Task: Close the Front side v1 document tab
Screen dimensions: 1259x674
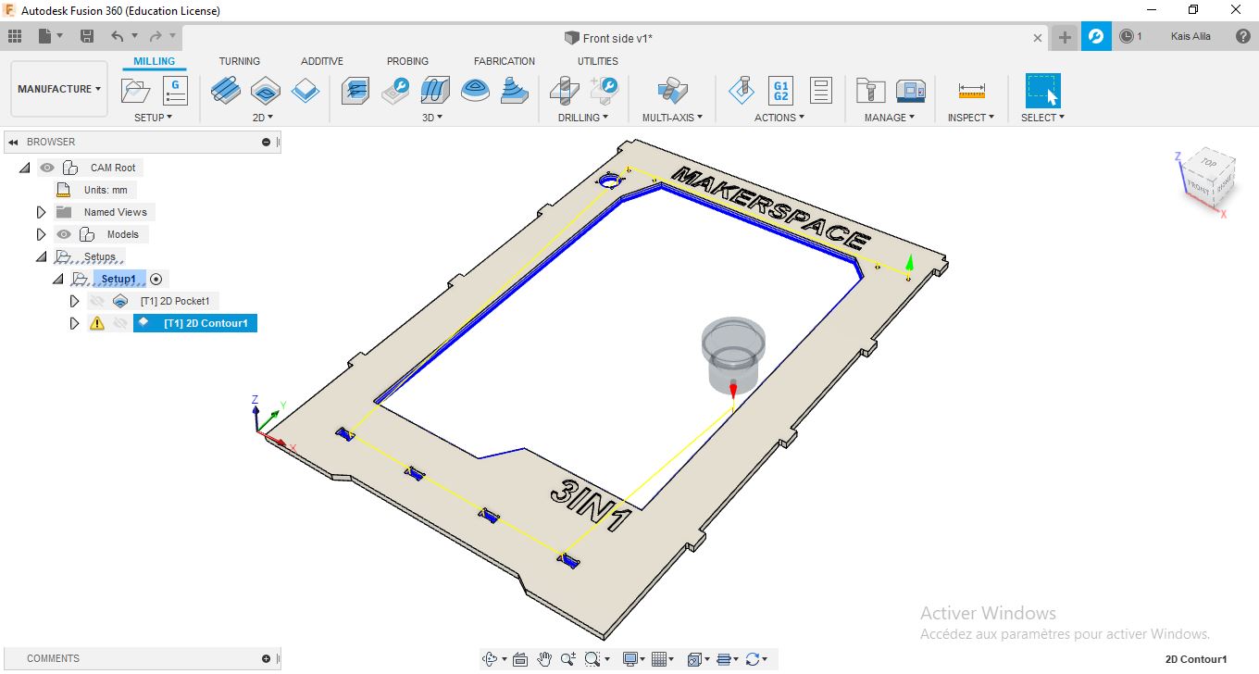Action: (1040, 38)
